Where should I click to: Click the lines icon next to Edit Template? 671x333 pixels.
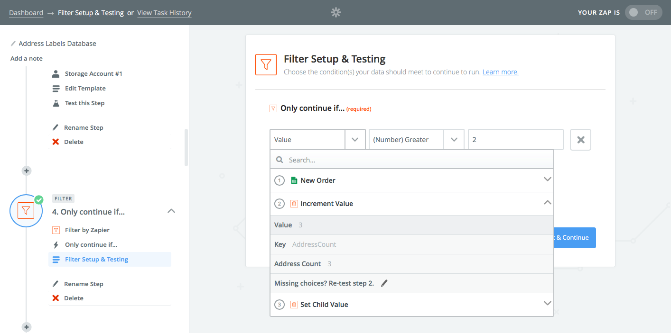56,89
